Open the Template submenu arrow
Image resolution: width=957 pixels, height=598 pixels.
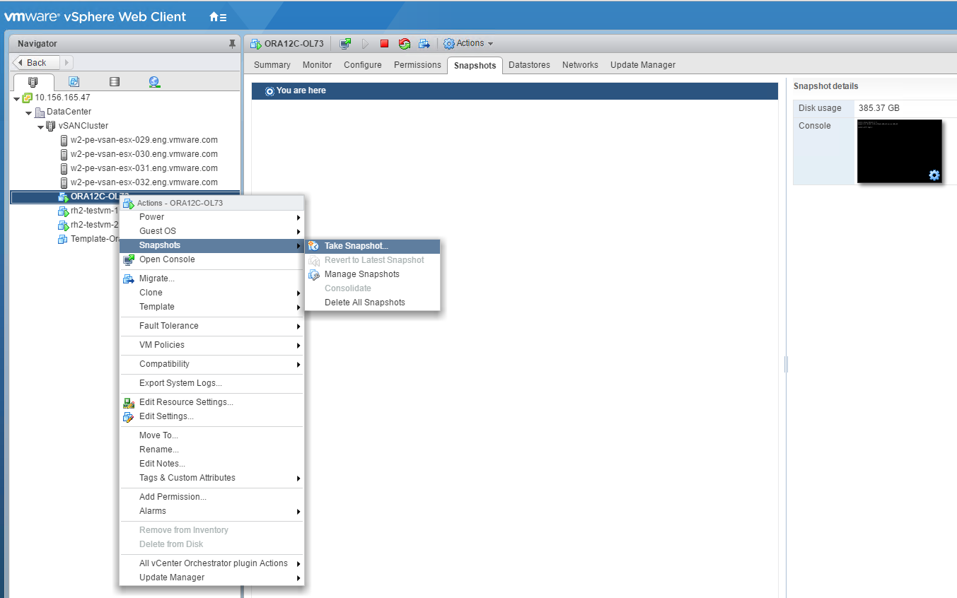tap(298, 307)
